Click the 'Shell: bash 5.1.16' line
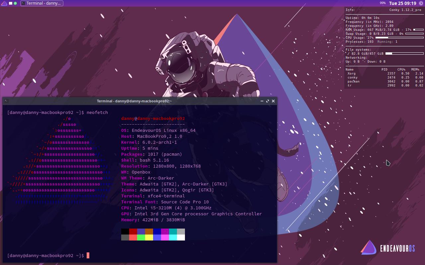 145,160
